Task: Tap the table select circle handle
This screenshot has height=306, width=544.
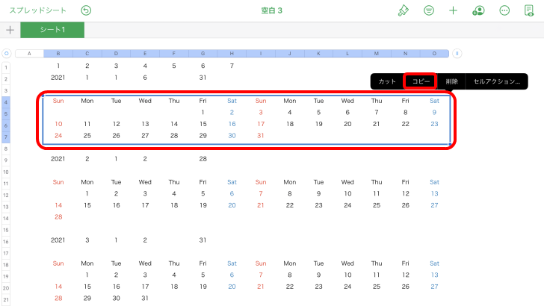Action: click(x=6, y=54)
